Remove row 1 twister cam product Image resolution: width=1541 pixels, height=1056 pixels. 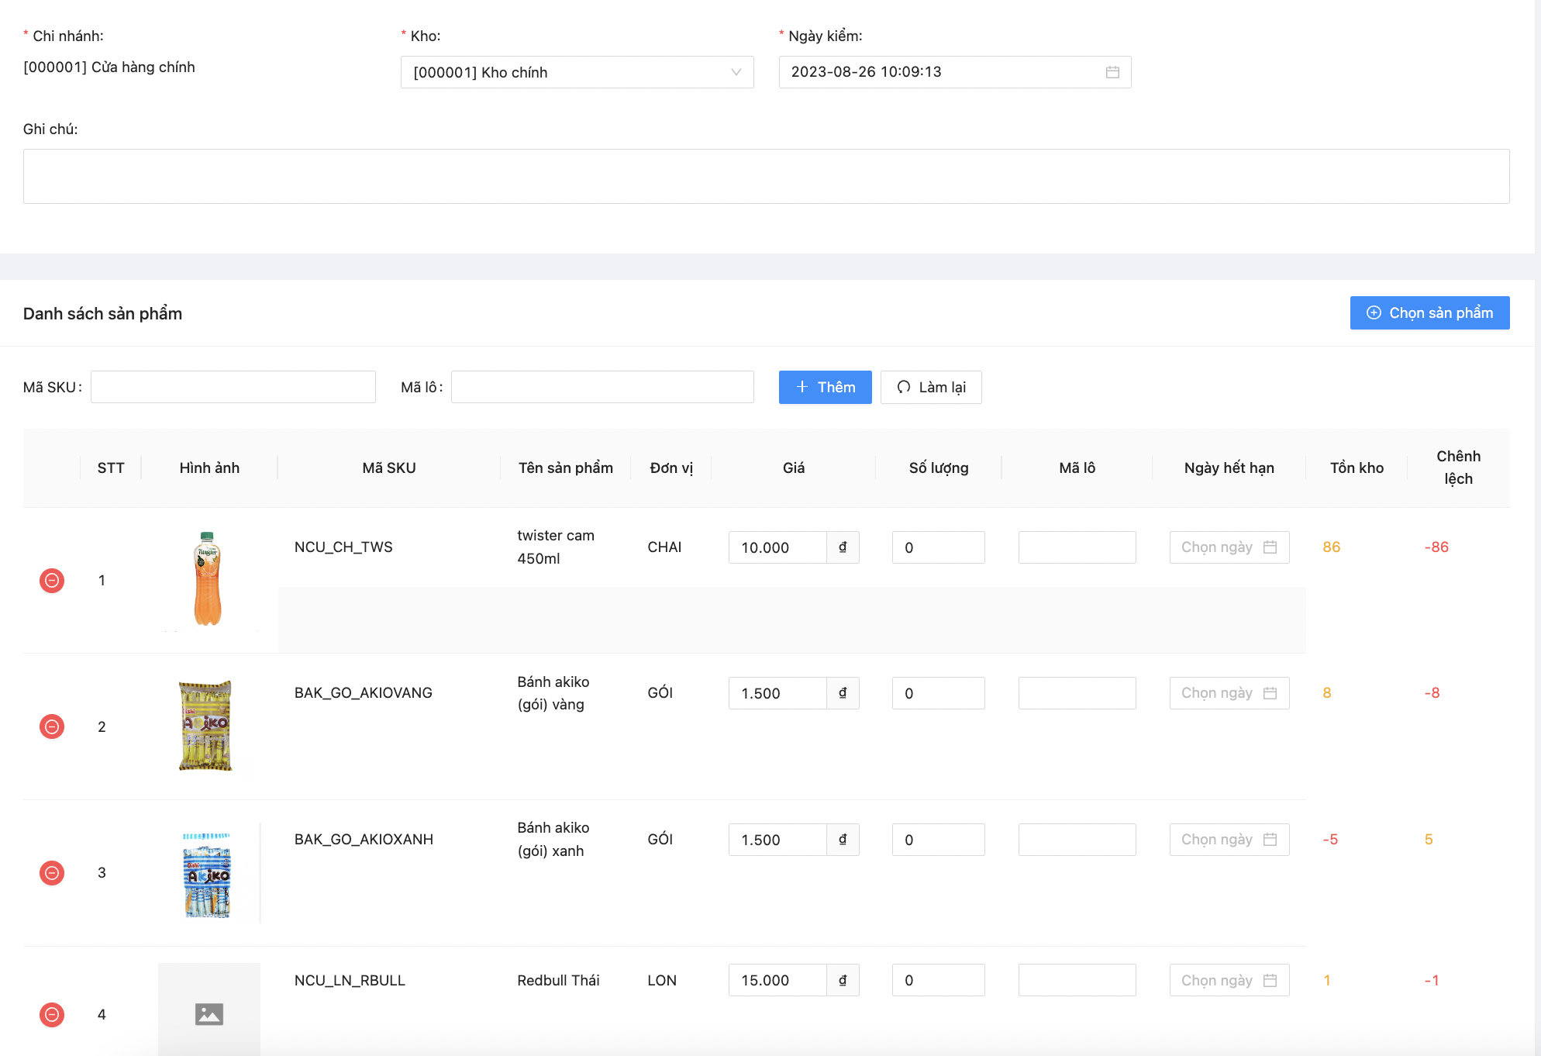click(x=52, y=581)
